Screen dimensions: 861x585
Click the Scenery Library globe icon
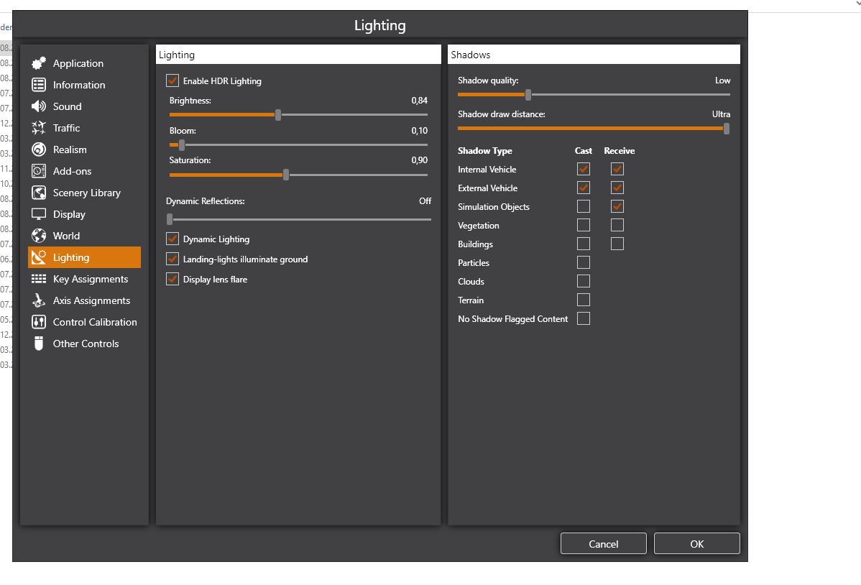[x=38, y=193]
